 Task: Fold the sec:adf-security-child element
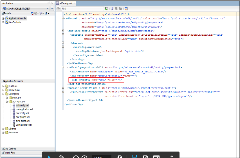click(63, 88)
